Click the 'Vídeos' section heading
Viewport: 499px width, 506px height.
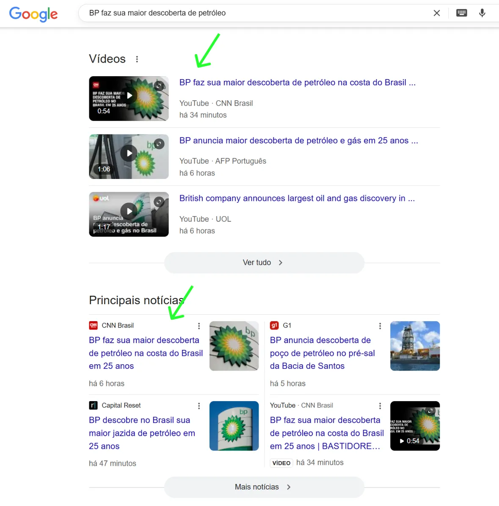tap(107, 59)
